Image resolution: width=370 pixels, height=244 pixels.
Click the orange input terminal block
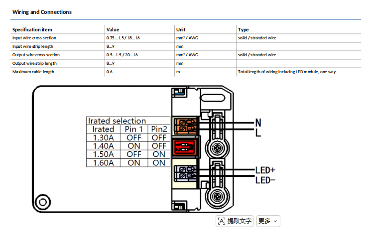(x=185, y=126)
